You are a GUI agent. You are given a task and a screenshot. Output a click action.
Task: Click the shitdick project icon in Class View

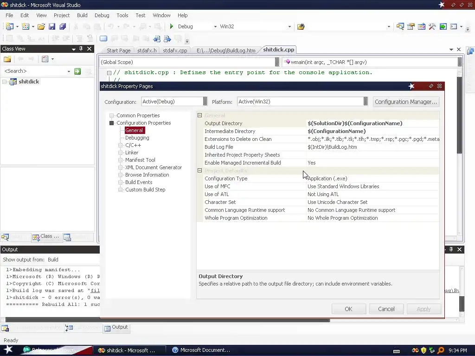click(x=13, y=82)
